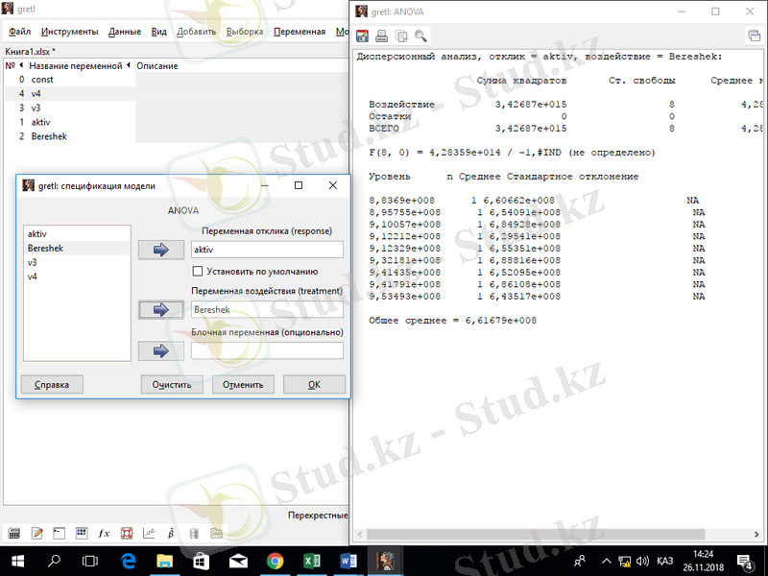Select 'const' row in main window
This screenshot has height=576, width=768.
click(x=176, y=80)
